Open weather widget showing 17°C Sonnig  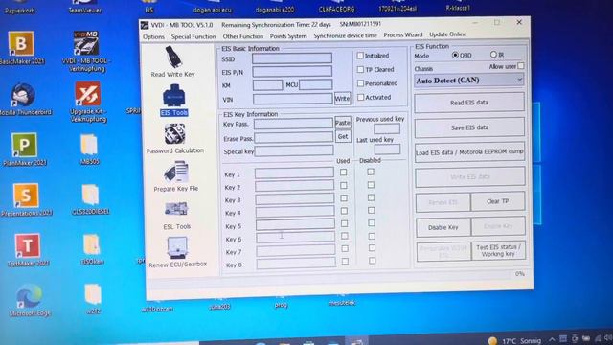coord(514,341)
